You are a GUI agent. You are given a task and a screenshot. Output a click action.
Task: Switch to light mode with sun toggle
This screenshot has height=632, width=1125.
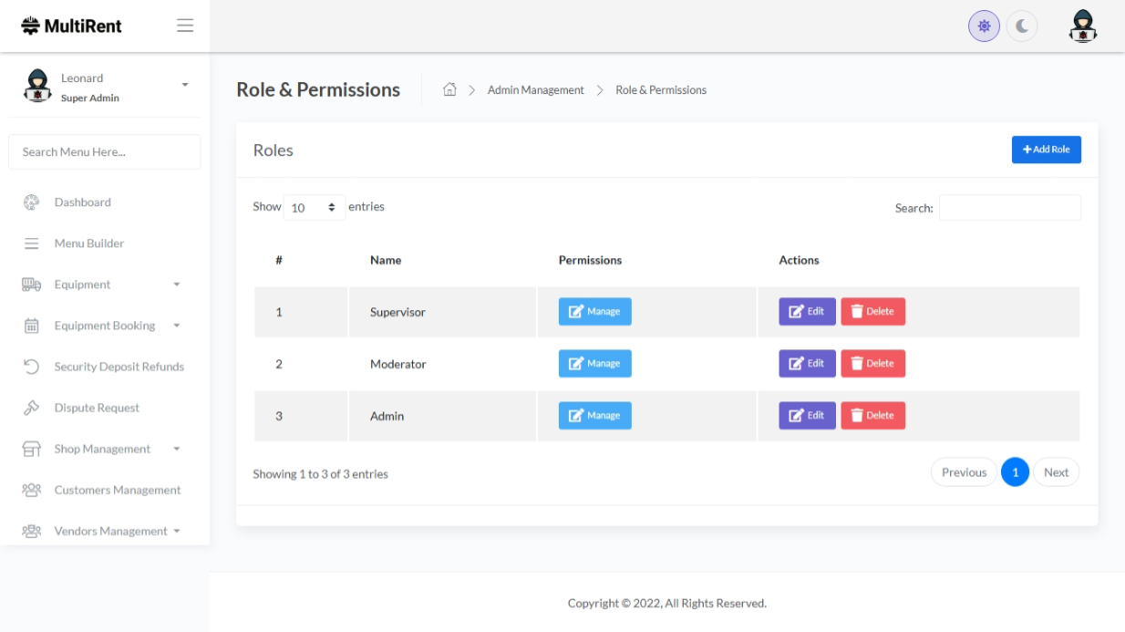click(x=984, y=26)
